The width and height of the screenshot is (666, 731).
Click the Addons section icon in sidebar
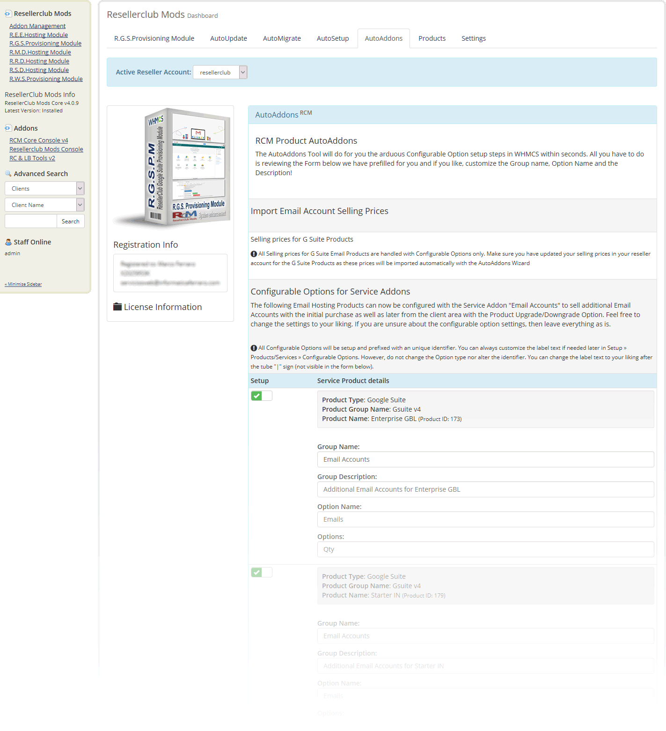(x=8, y=128)
